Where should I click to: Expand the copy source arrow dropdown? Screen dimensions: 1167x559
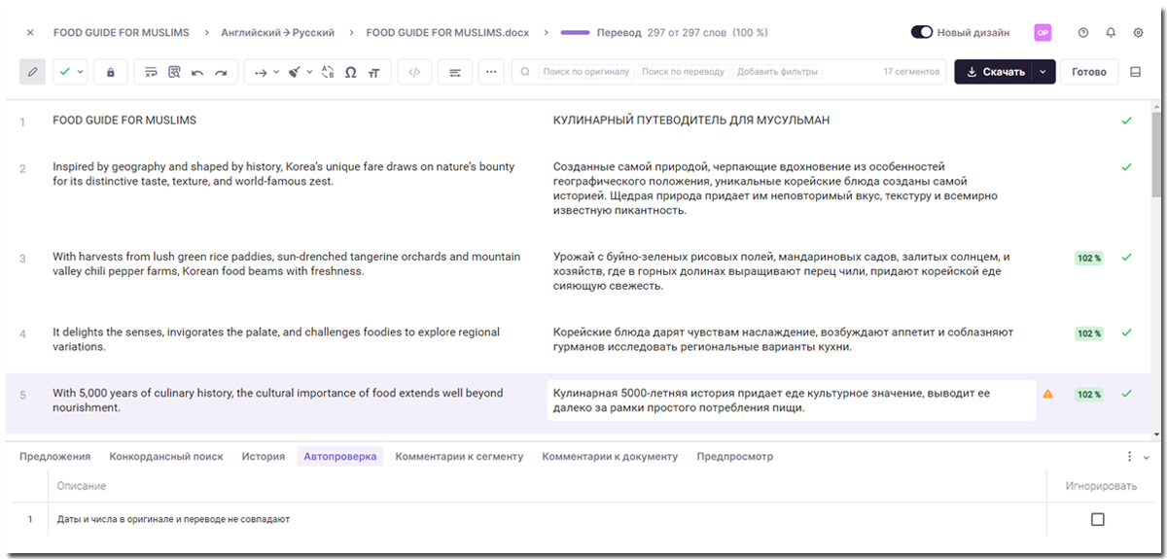click(x=276, y=72)
